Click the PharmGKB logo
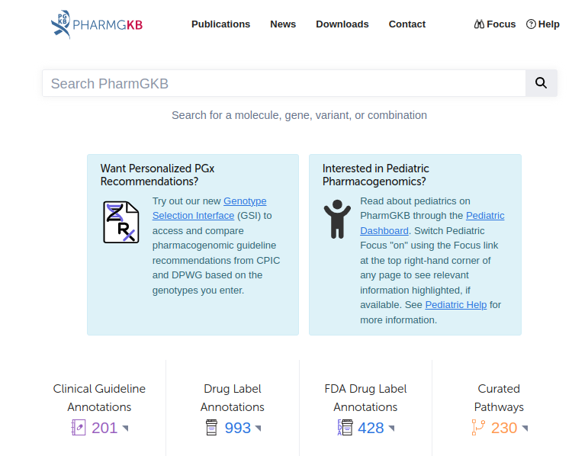The width and height of the screenshot is (588, 456). coord(97,24)
